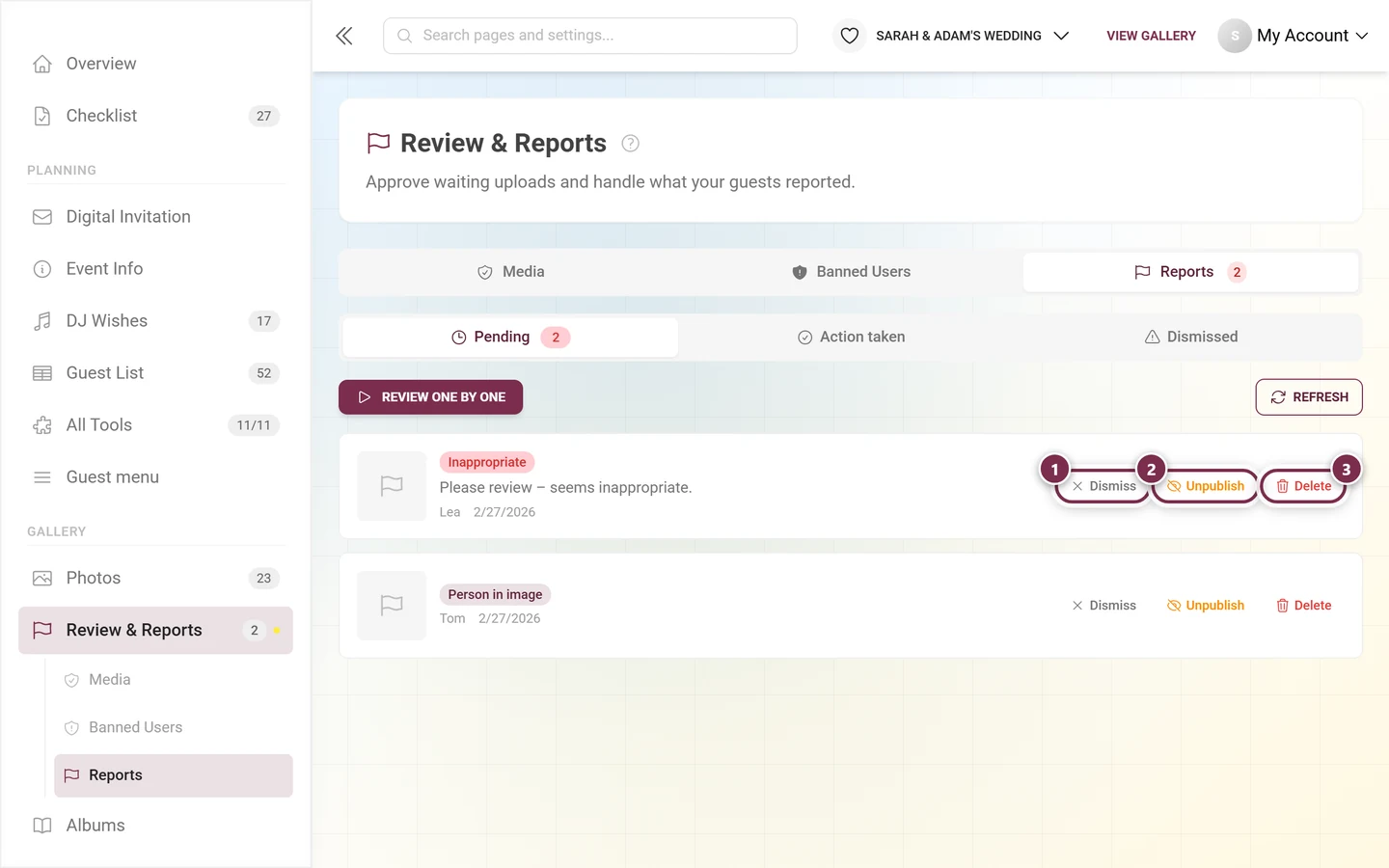Switch to Action taken sub-tab
1389x868 pixels.
tap(851, 338)
